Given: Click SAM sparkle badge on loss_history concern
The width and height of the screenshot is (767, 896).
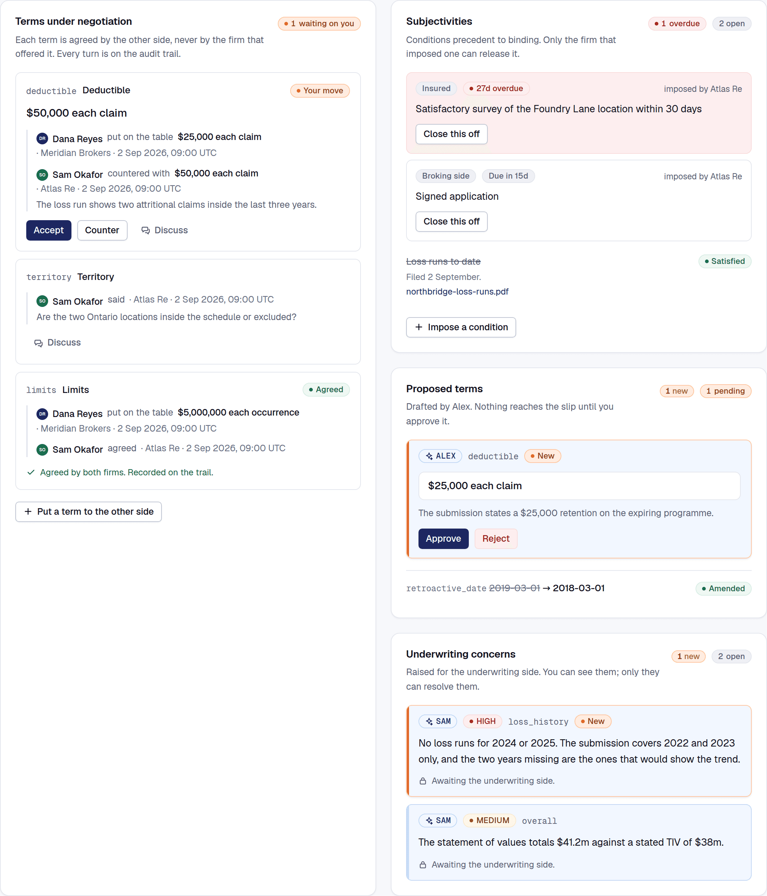Looking at the screenshot, I should 437,721.
